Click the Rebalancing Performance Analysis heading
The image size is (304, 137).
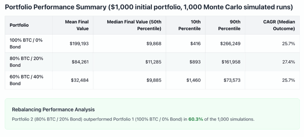pos(53,109)
